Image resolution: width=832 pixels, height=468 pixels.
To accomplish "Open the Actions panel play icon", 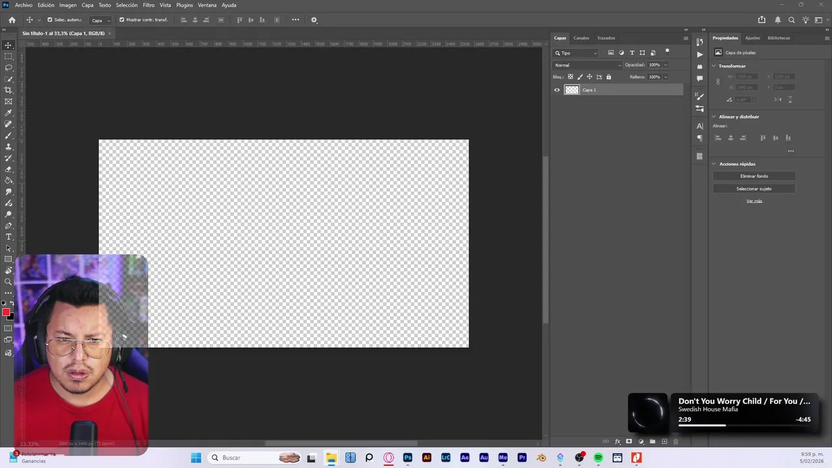I will coord(699,55).
